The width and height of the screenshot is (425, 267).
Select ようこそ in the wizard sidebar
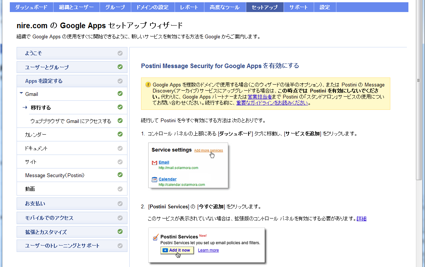click(72, 53)
